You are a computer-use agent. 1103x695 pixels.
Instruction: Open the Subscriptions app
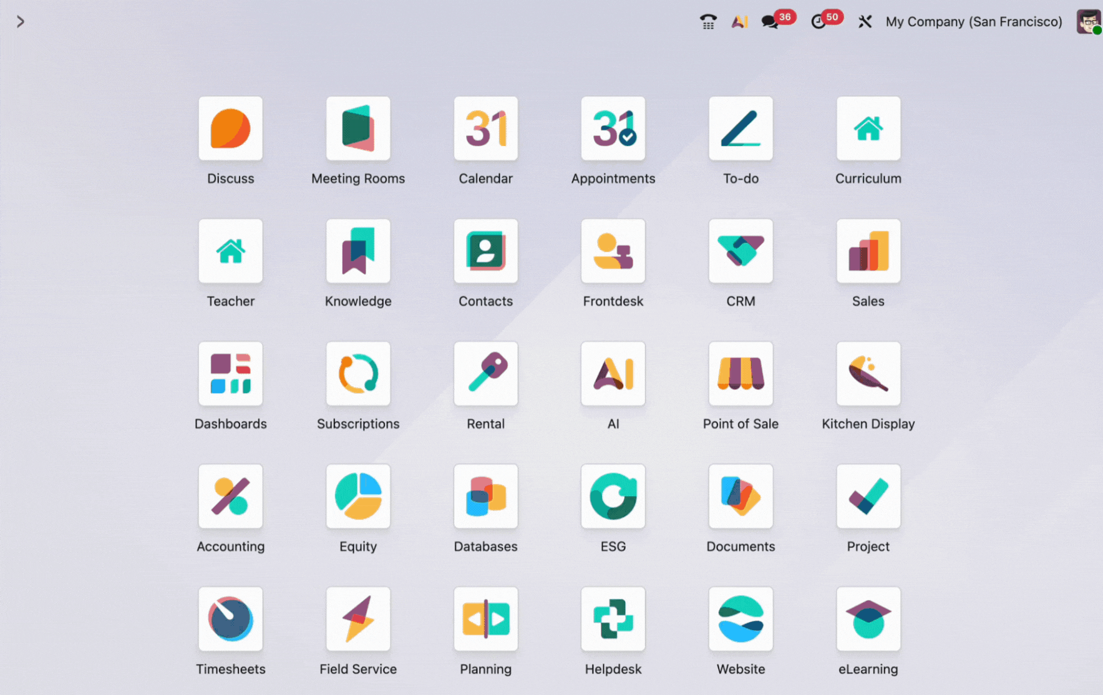pos(358,374)
